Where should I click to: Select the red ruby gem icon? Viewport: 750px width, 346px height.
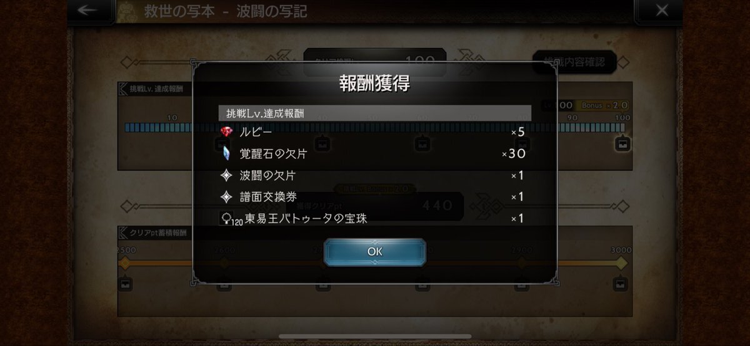(226, 132)
